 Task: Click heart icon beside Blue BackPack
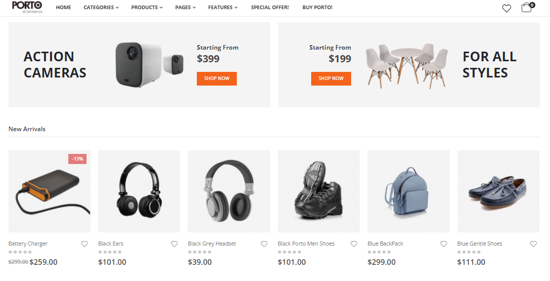tap(444, 244)
